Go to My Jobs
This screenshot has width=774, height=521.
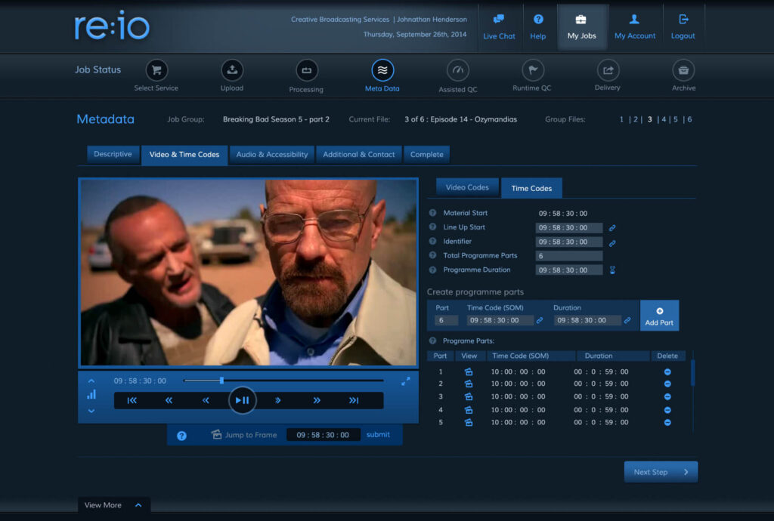(581, 27)
